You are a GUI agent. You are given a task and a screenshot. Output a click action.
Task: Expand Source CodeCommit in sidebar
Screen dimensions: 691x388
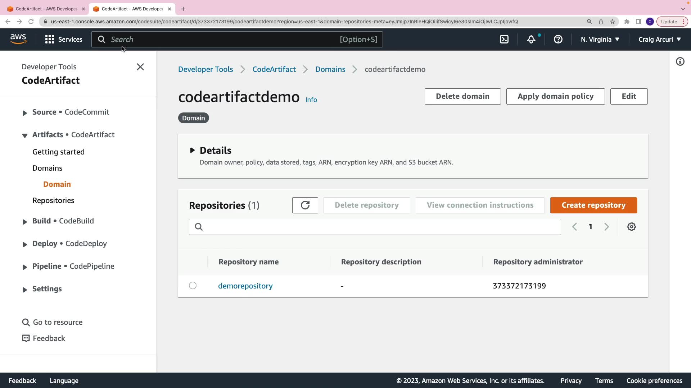tap(24, 113)
